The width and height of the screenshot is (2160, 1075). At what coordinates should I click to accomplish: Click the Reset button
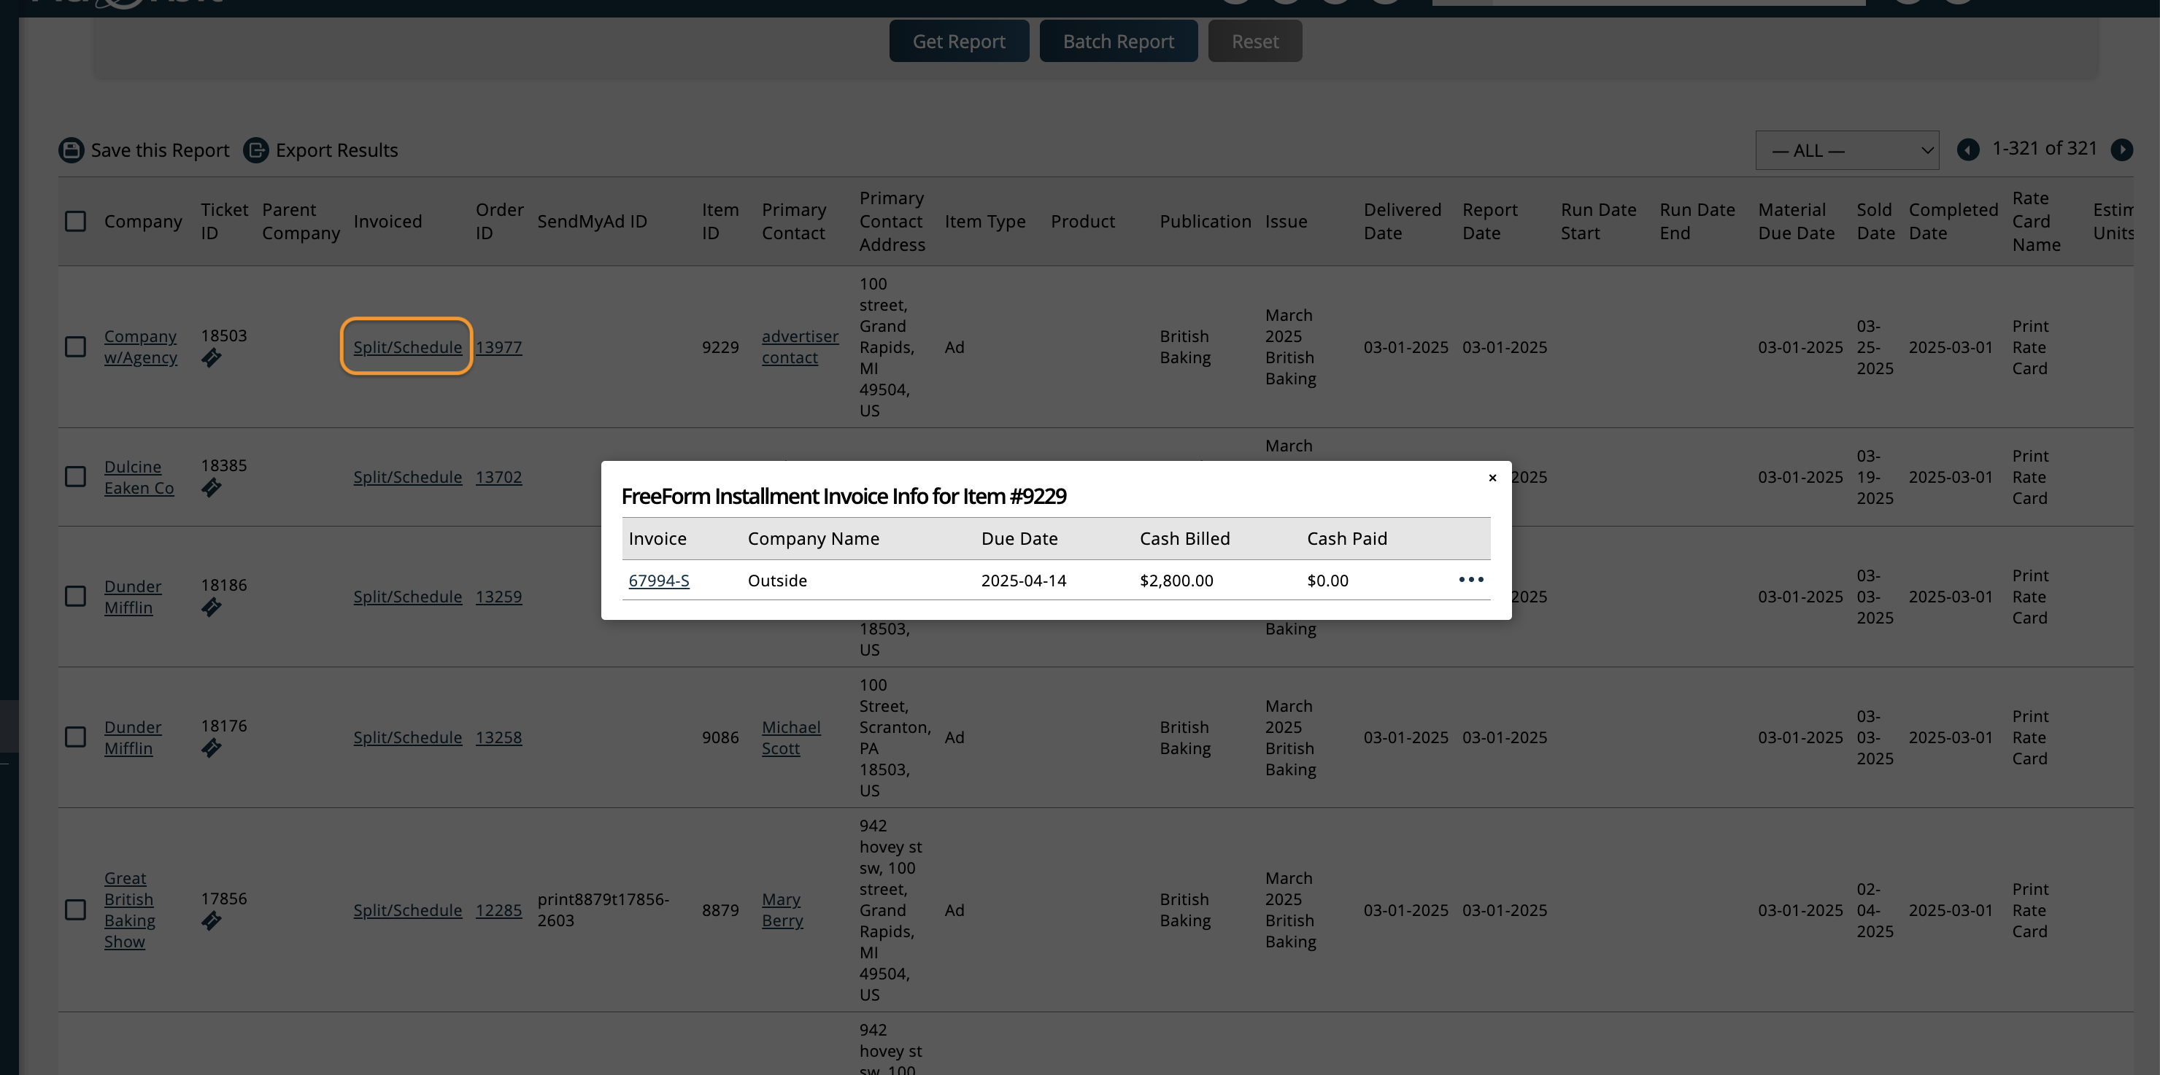1254,41
